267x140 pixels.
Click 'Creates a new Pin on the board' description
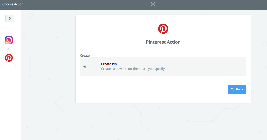pos(133,69)
